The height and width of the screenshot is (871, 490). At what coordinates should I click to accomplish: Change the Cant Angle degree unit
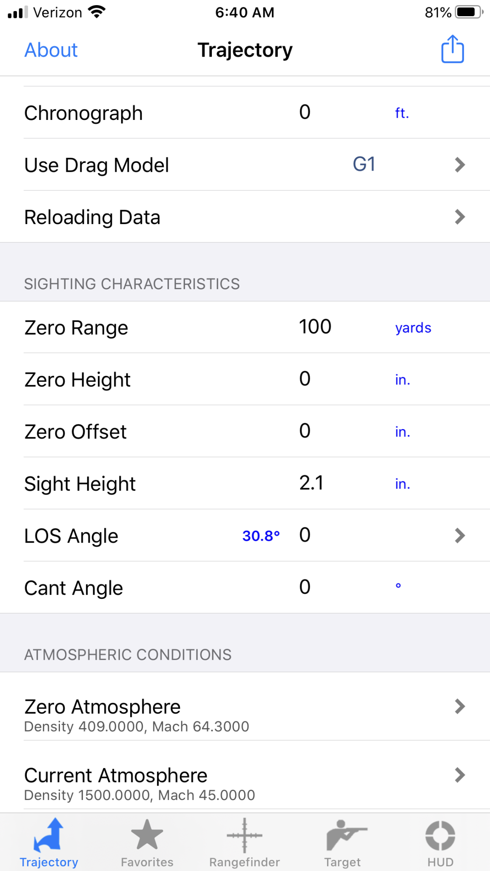coord(398,586)
